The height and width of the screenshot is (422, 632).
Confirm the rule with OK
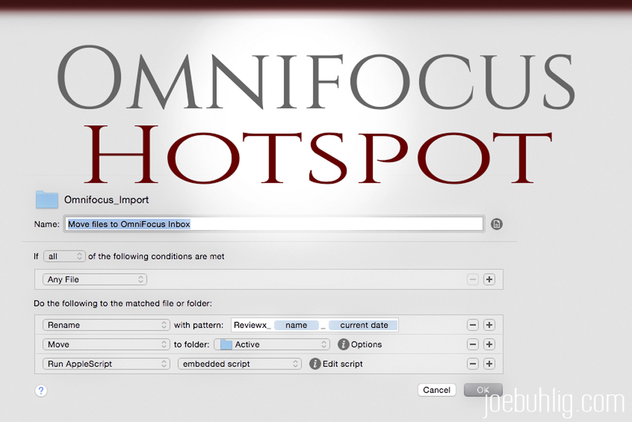coord(483,390)
